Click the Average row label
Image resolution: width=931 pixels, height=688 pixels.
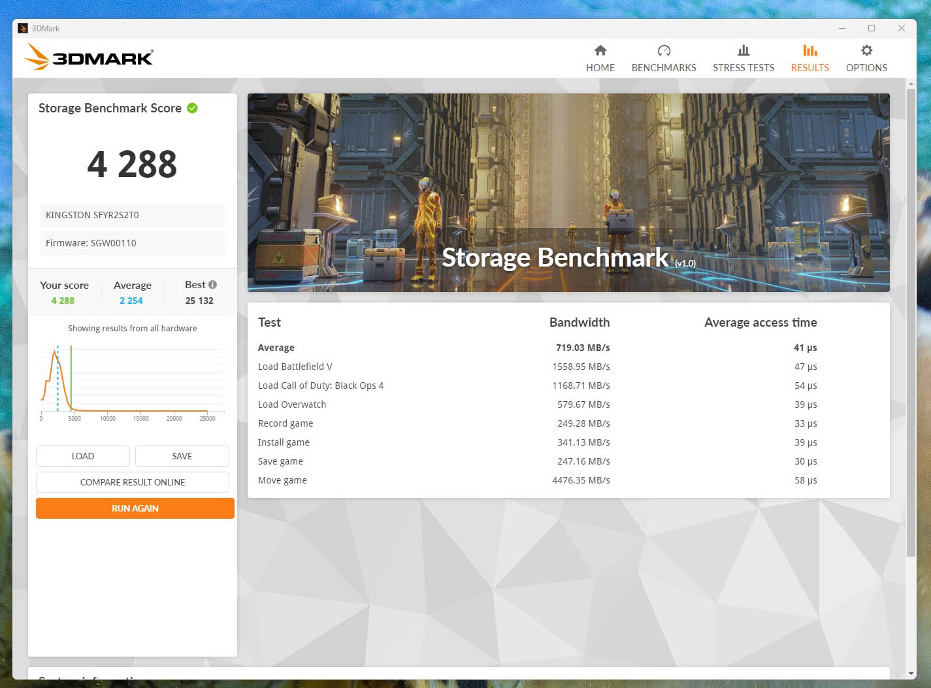pyautogui.click(x=276, y=348)
